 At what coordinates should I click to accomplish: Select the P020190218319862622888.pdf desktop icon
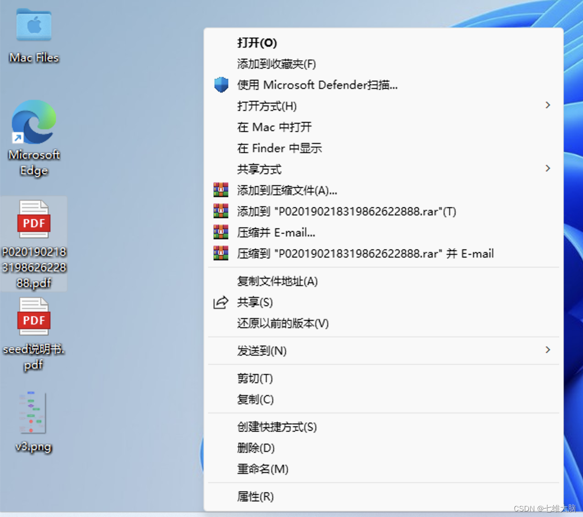[33, 219]
